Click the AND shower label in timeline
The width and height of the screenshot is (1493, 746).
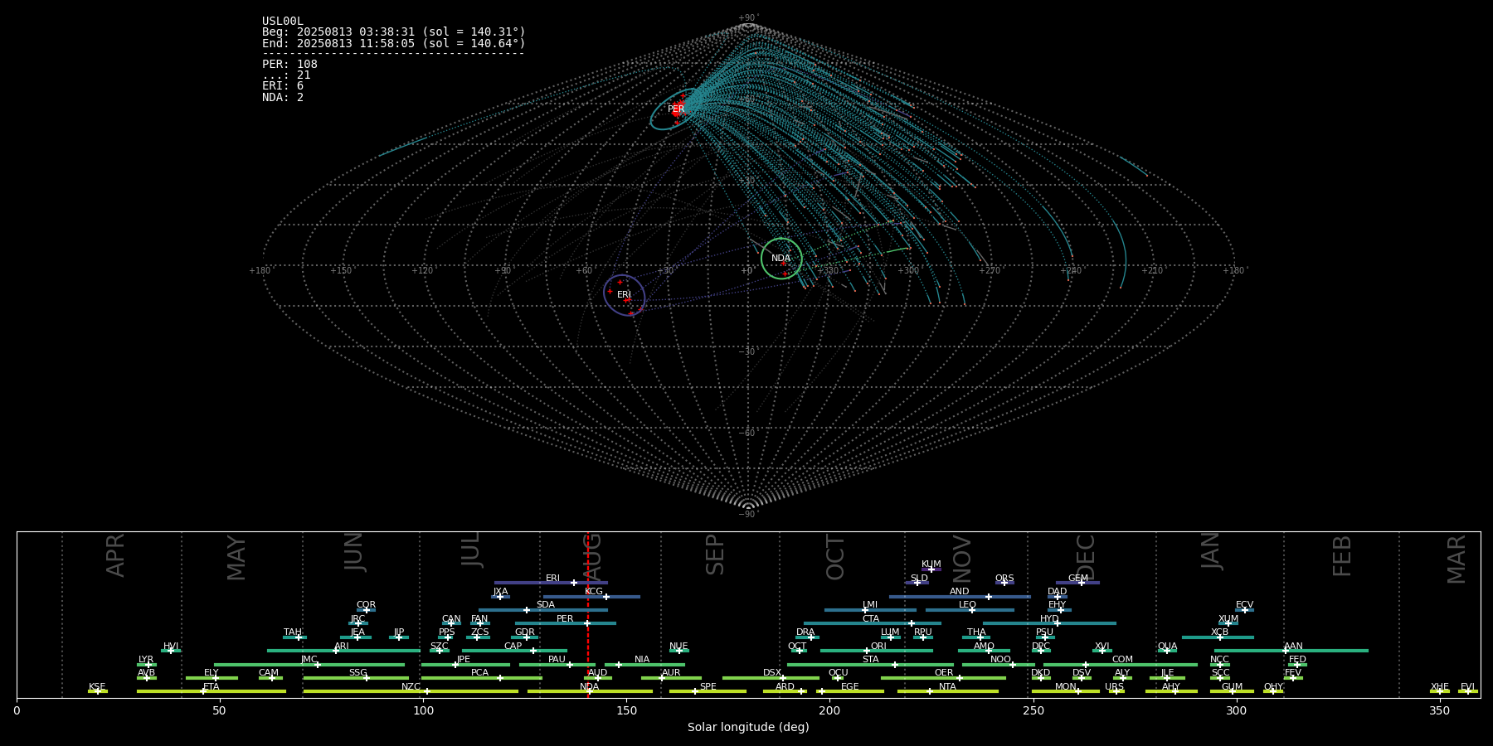(959, 592)
